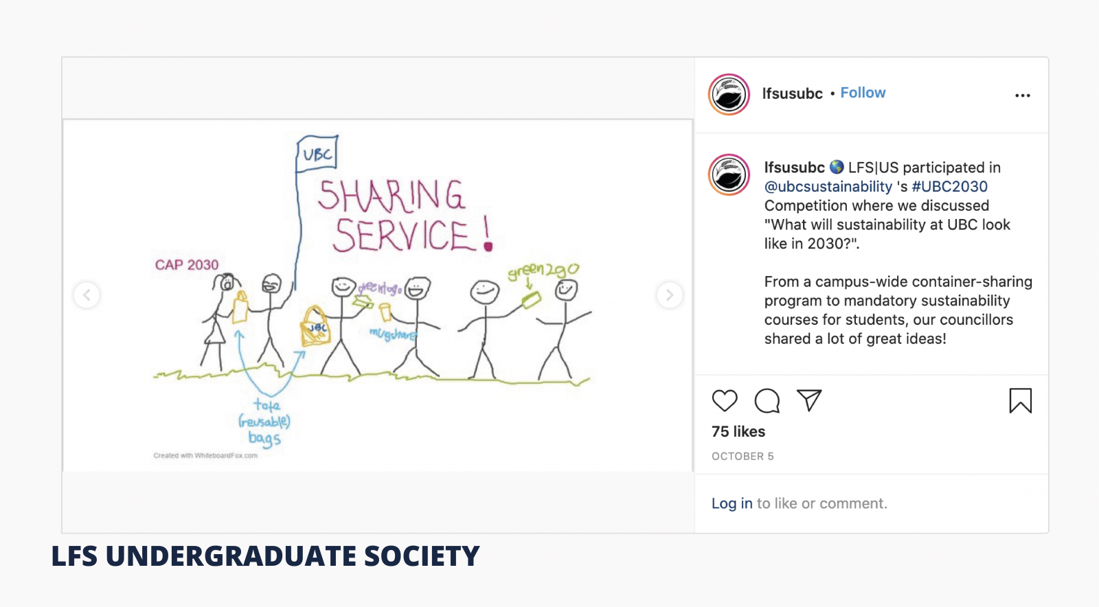
Task: Toggle like with the heart icon
Action: pos(725,401)
